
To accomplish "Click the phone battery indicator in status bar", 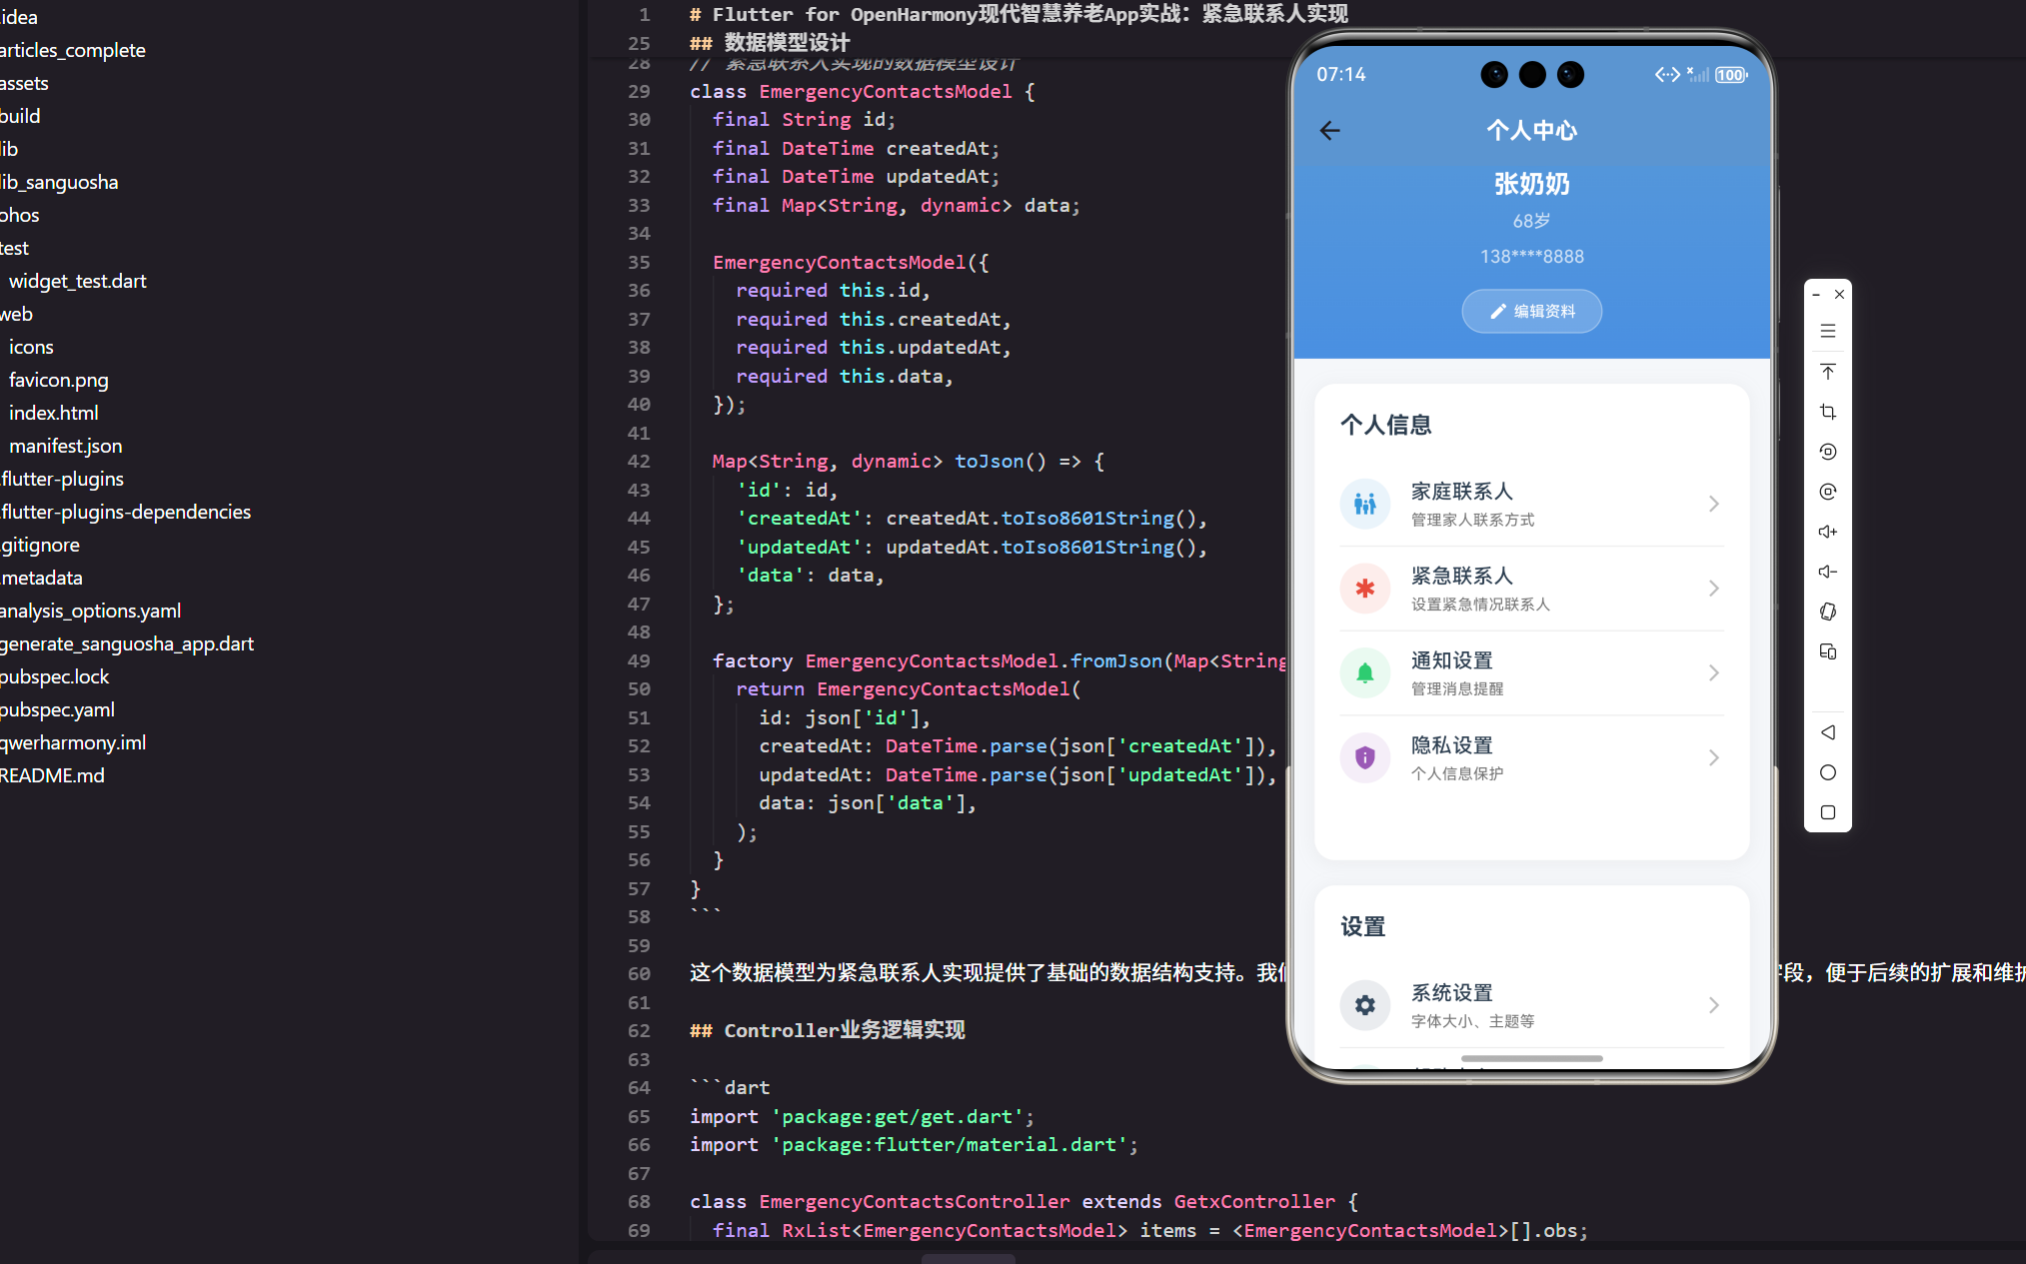I will coord(1731,75).
